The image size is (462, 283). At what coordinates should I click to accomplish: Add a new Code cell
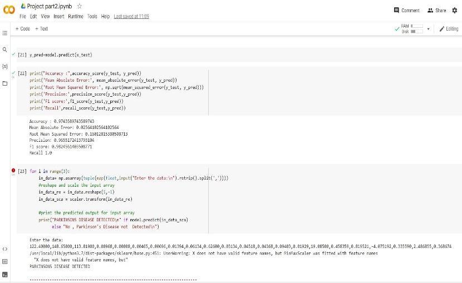pos(23,29)
